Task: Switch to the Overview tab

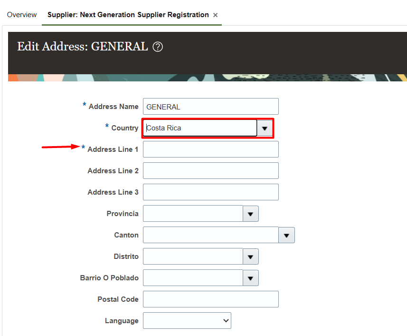Action: 21,15
